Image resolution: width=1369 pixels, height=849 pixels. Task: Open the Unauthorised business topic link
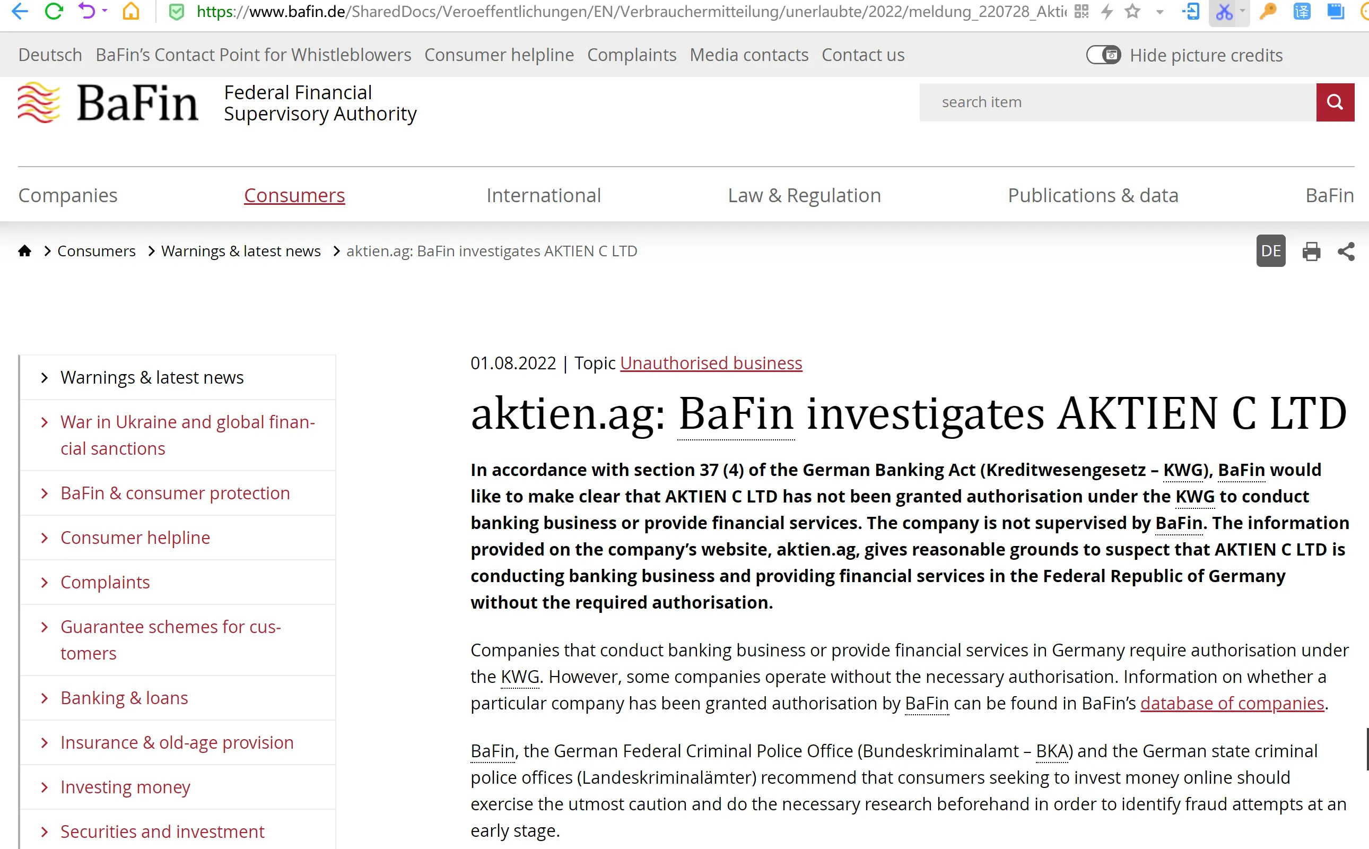pos(711,363)
